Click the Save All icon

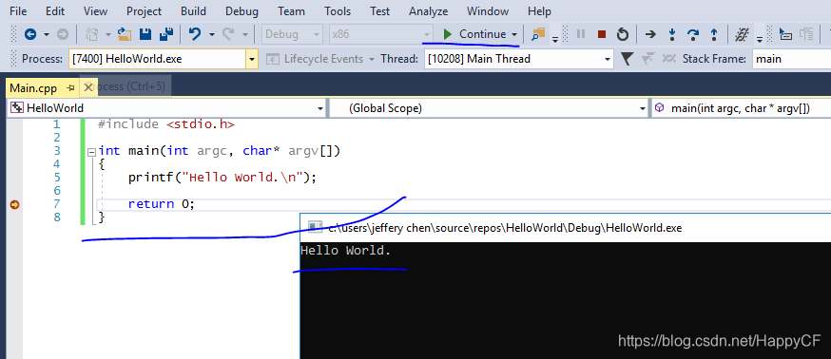pyautogui.click(x=166, y=34)
